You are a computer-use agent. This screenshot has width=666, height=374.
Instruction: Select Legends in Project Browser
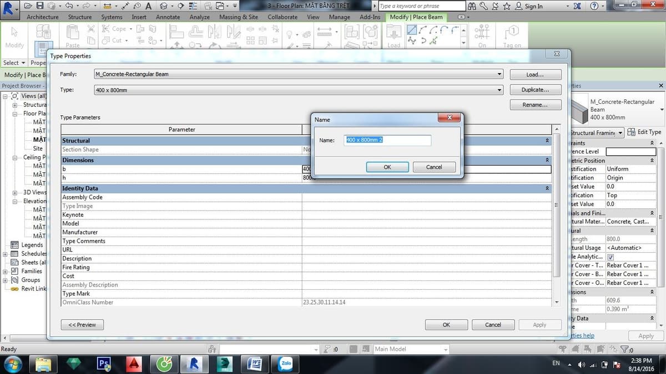coord(32,245)
